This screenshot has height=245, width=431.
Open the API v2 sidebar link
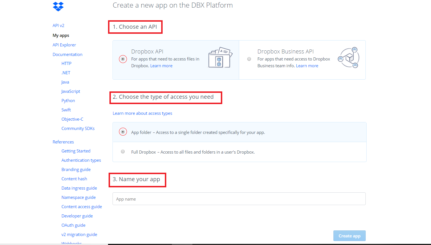pos(59,26)
